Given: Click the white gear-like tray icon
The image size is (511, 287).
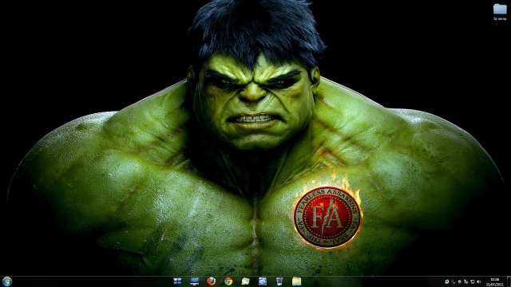Looking at the screenshot, I should pos(460,281).
